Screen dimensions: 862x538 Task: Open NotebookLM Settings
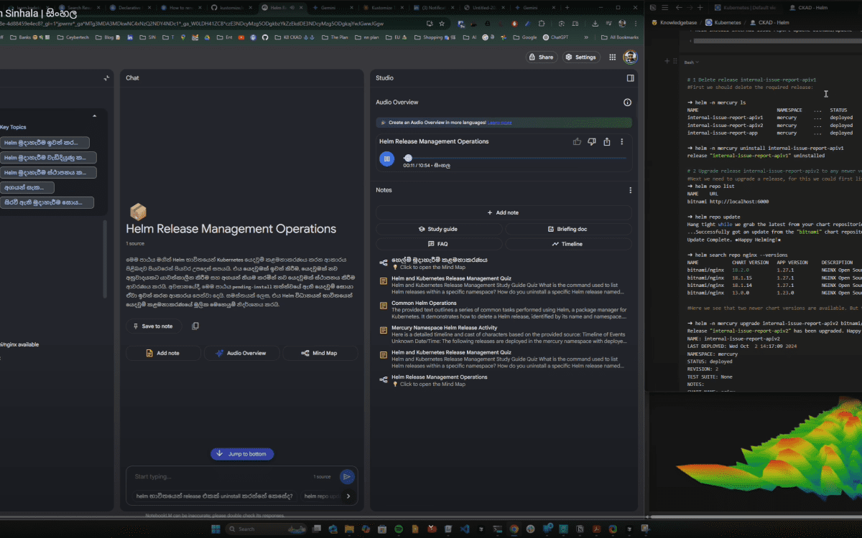[580, 57]
